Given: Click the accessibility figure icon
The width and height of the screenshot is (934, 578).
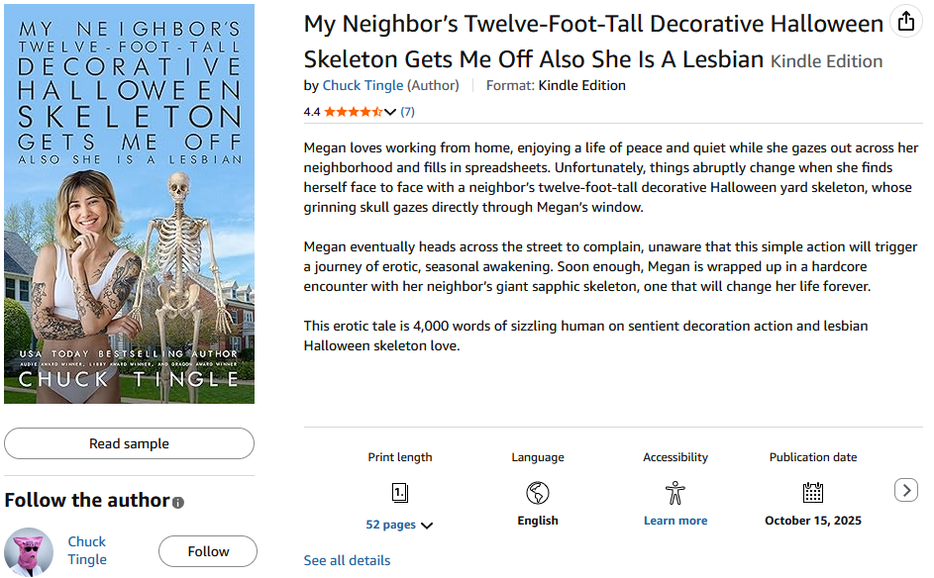Looking at the screenshot, I should point(675,493).
